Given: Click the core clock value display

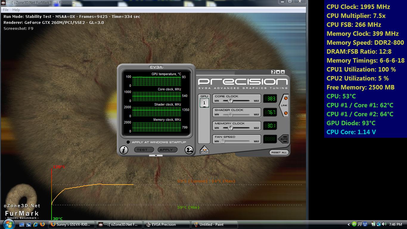Looking at the screenshot, I should coord(270,99).
